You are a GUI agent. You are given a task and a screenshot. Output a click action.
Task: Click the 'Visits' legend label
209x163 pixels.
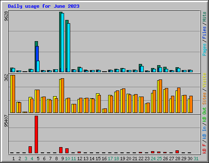204,80
